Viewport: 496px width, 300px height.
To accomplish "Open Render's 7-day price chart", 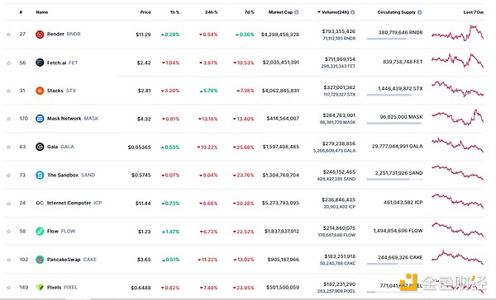I will (x=457, y=34).
